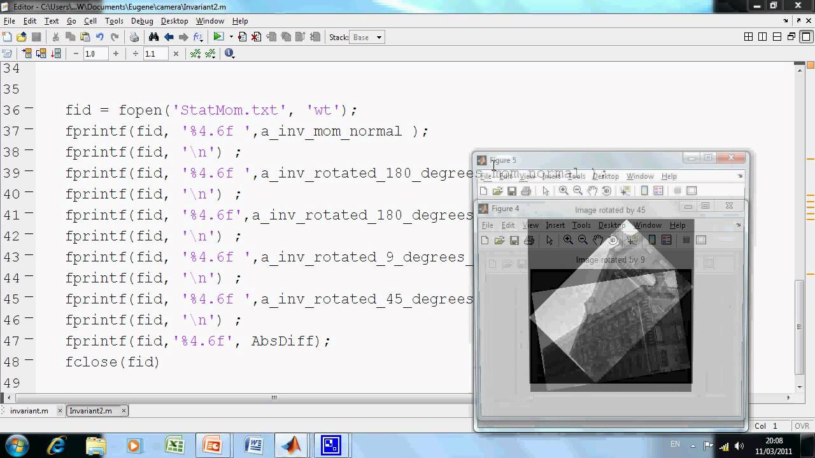Switch to the Invariant2.m tab
Image resolution: width=815 pixels, height=458 pixels.
coord(90,411)
